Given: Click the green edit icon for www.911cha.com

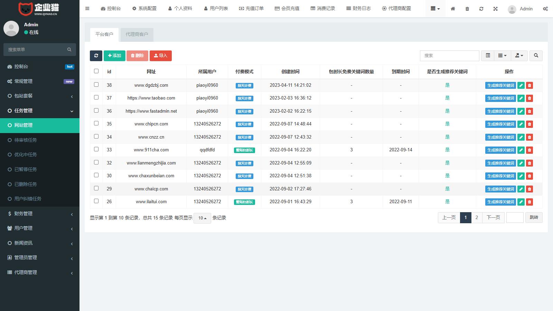Looking at the screenshot, I should (521, 150).
